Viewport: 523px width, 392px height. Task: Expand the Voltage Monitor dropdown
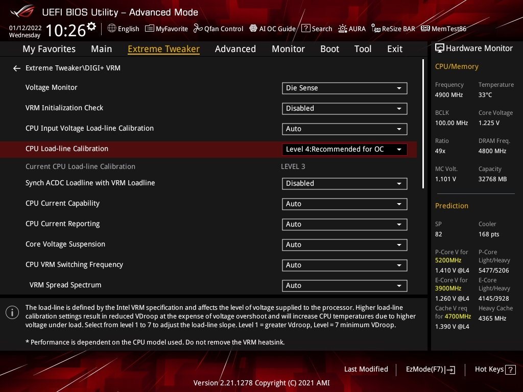[344, 88]
